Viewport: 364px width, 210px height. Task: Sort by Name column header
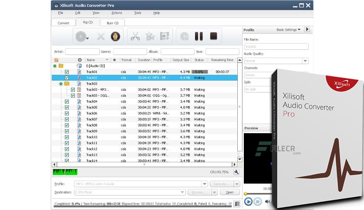[97, 60]
